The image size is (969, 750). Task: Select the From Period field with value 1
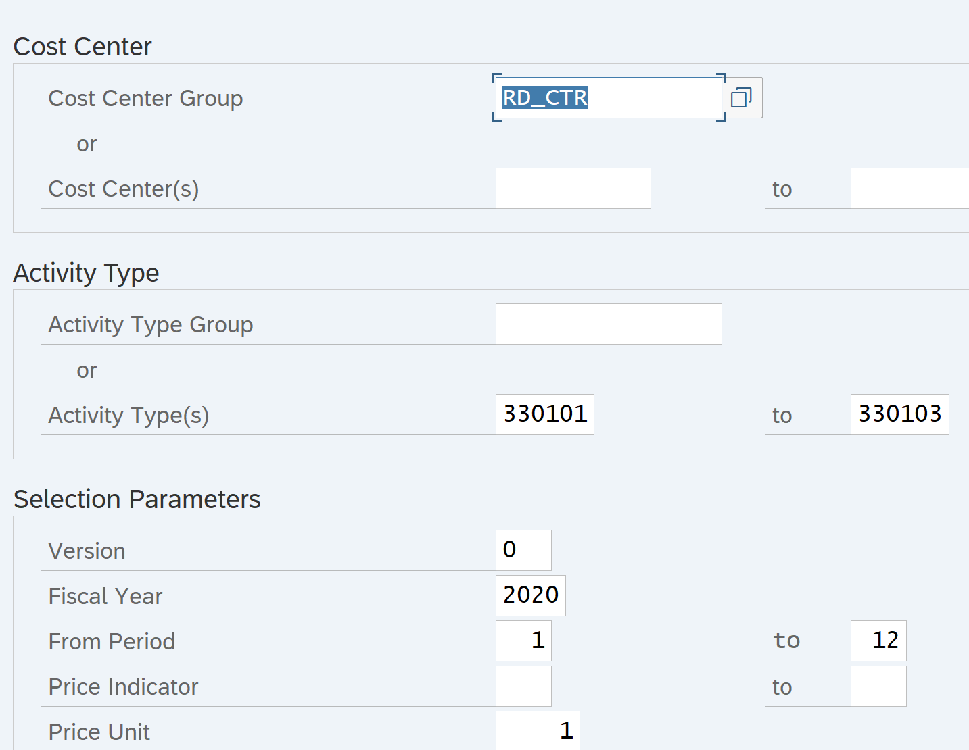tap(523, 641)
